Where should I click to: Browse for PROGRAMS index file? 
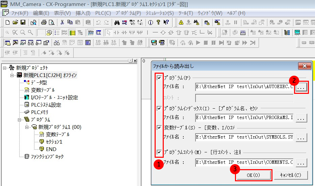(301, 118)
